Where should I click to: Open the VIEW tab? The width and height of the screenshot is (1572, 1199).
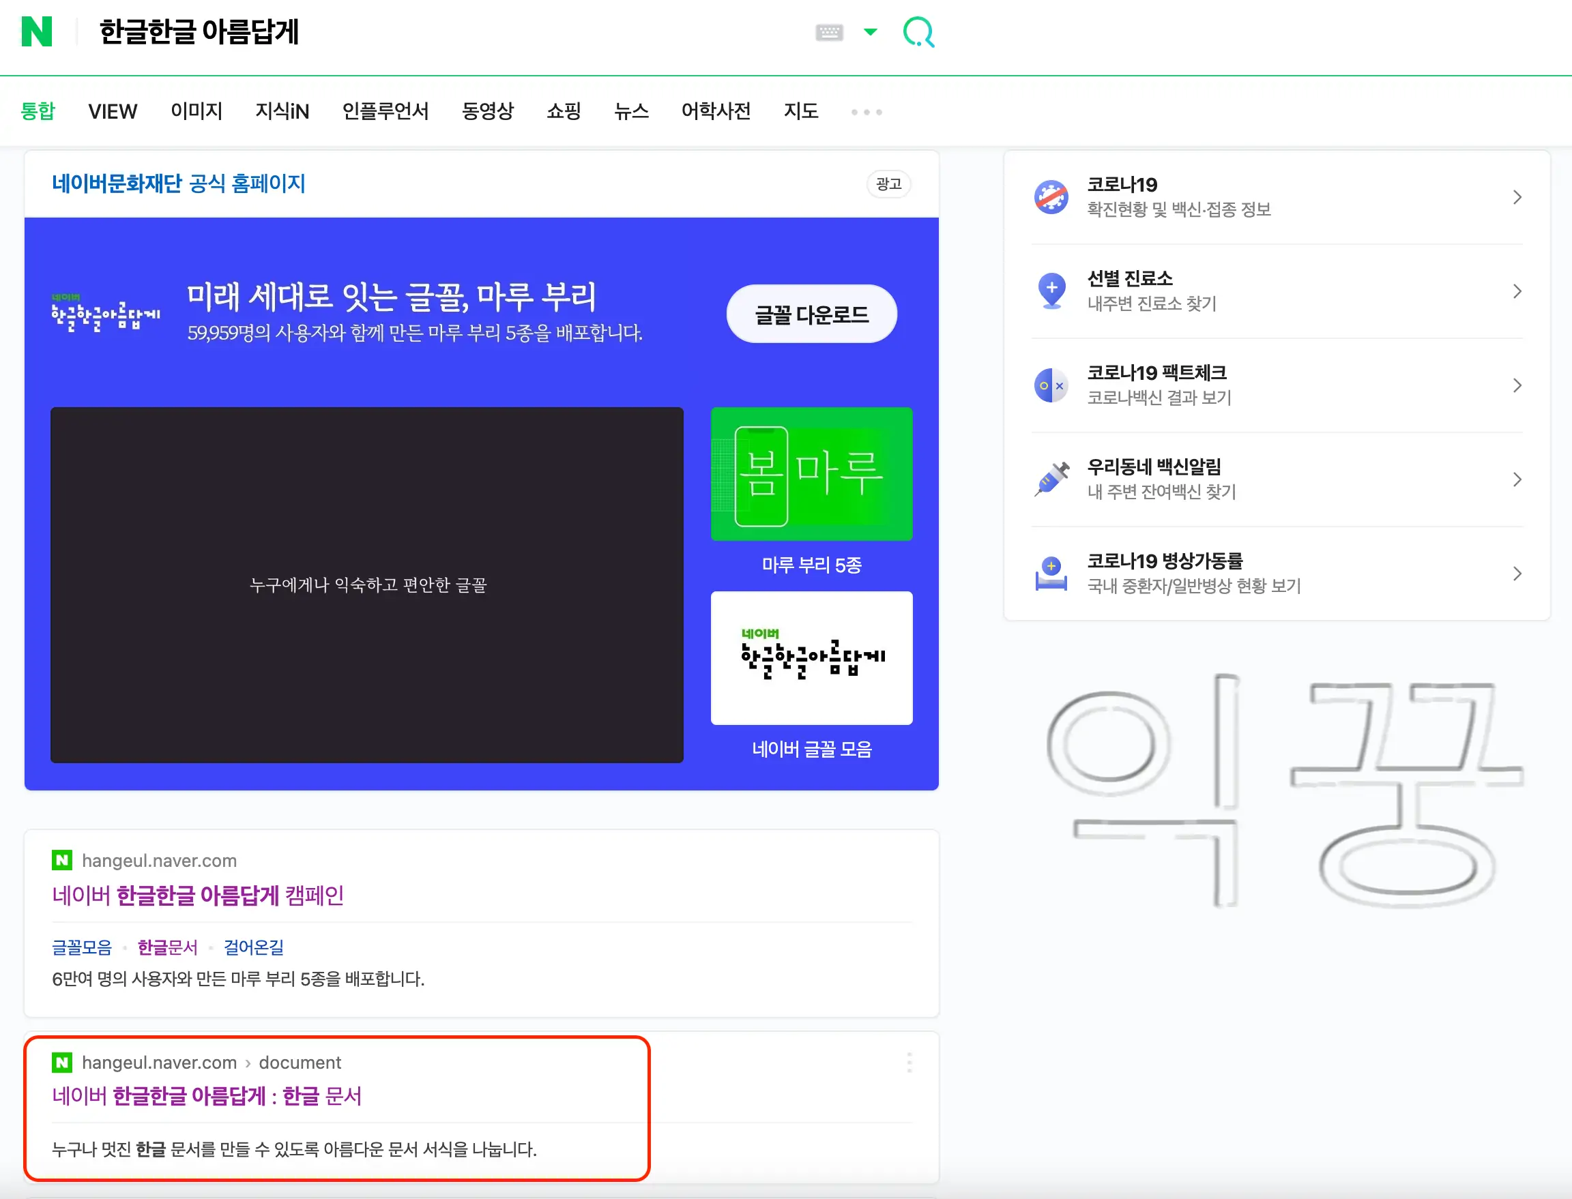pos(112,111)
